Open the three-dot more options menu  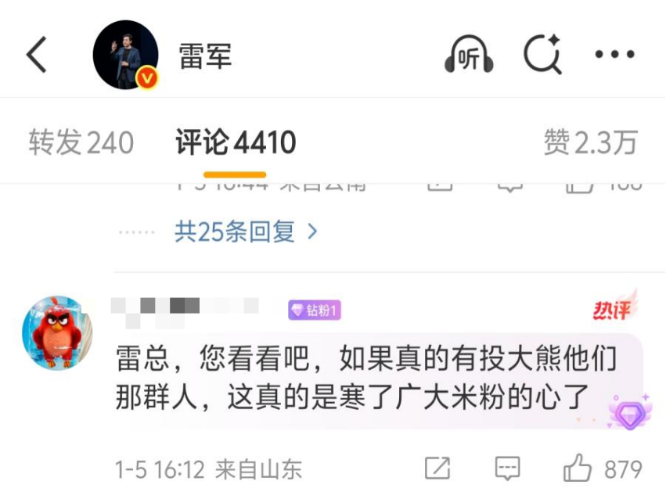coord(614,54)
